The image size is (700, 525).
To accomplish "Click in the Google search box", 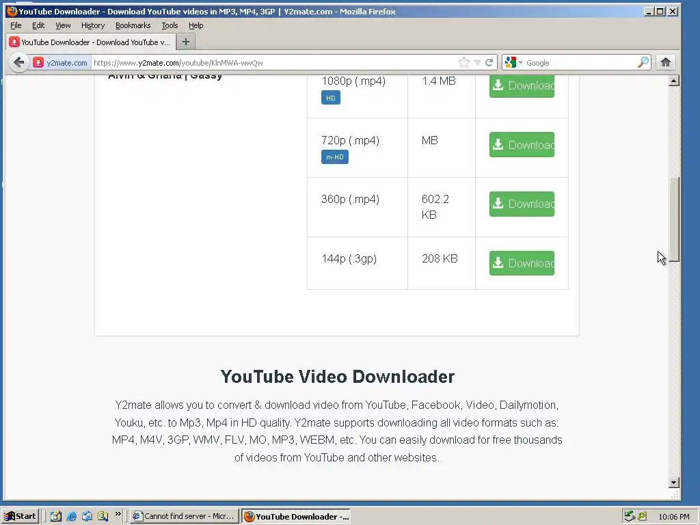I will tap(580, 62).
